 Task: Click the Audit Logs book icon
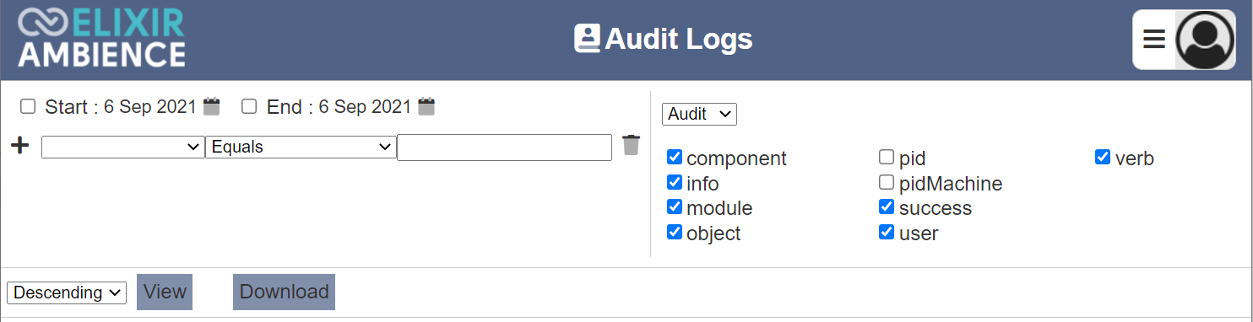(587, 39)
